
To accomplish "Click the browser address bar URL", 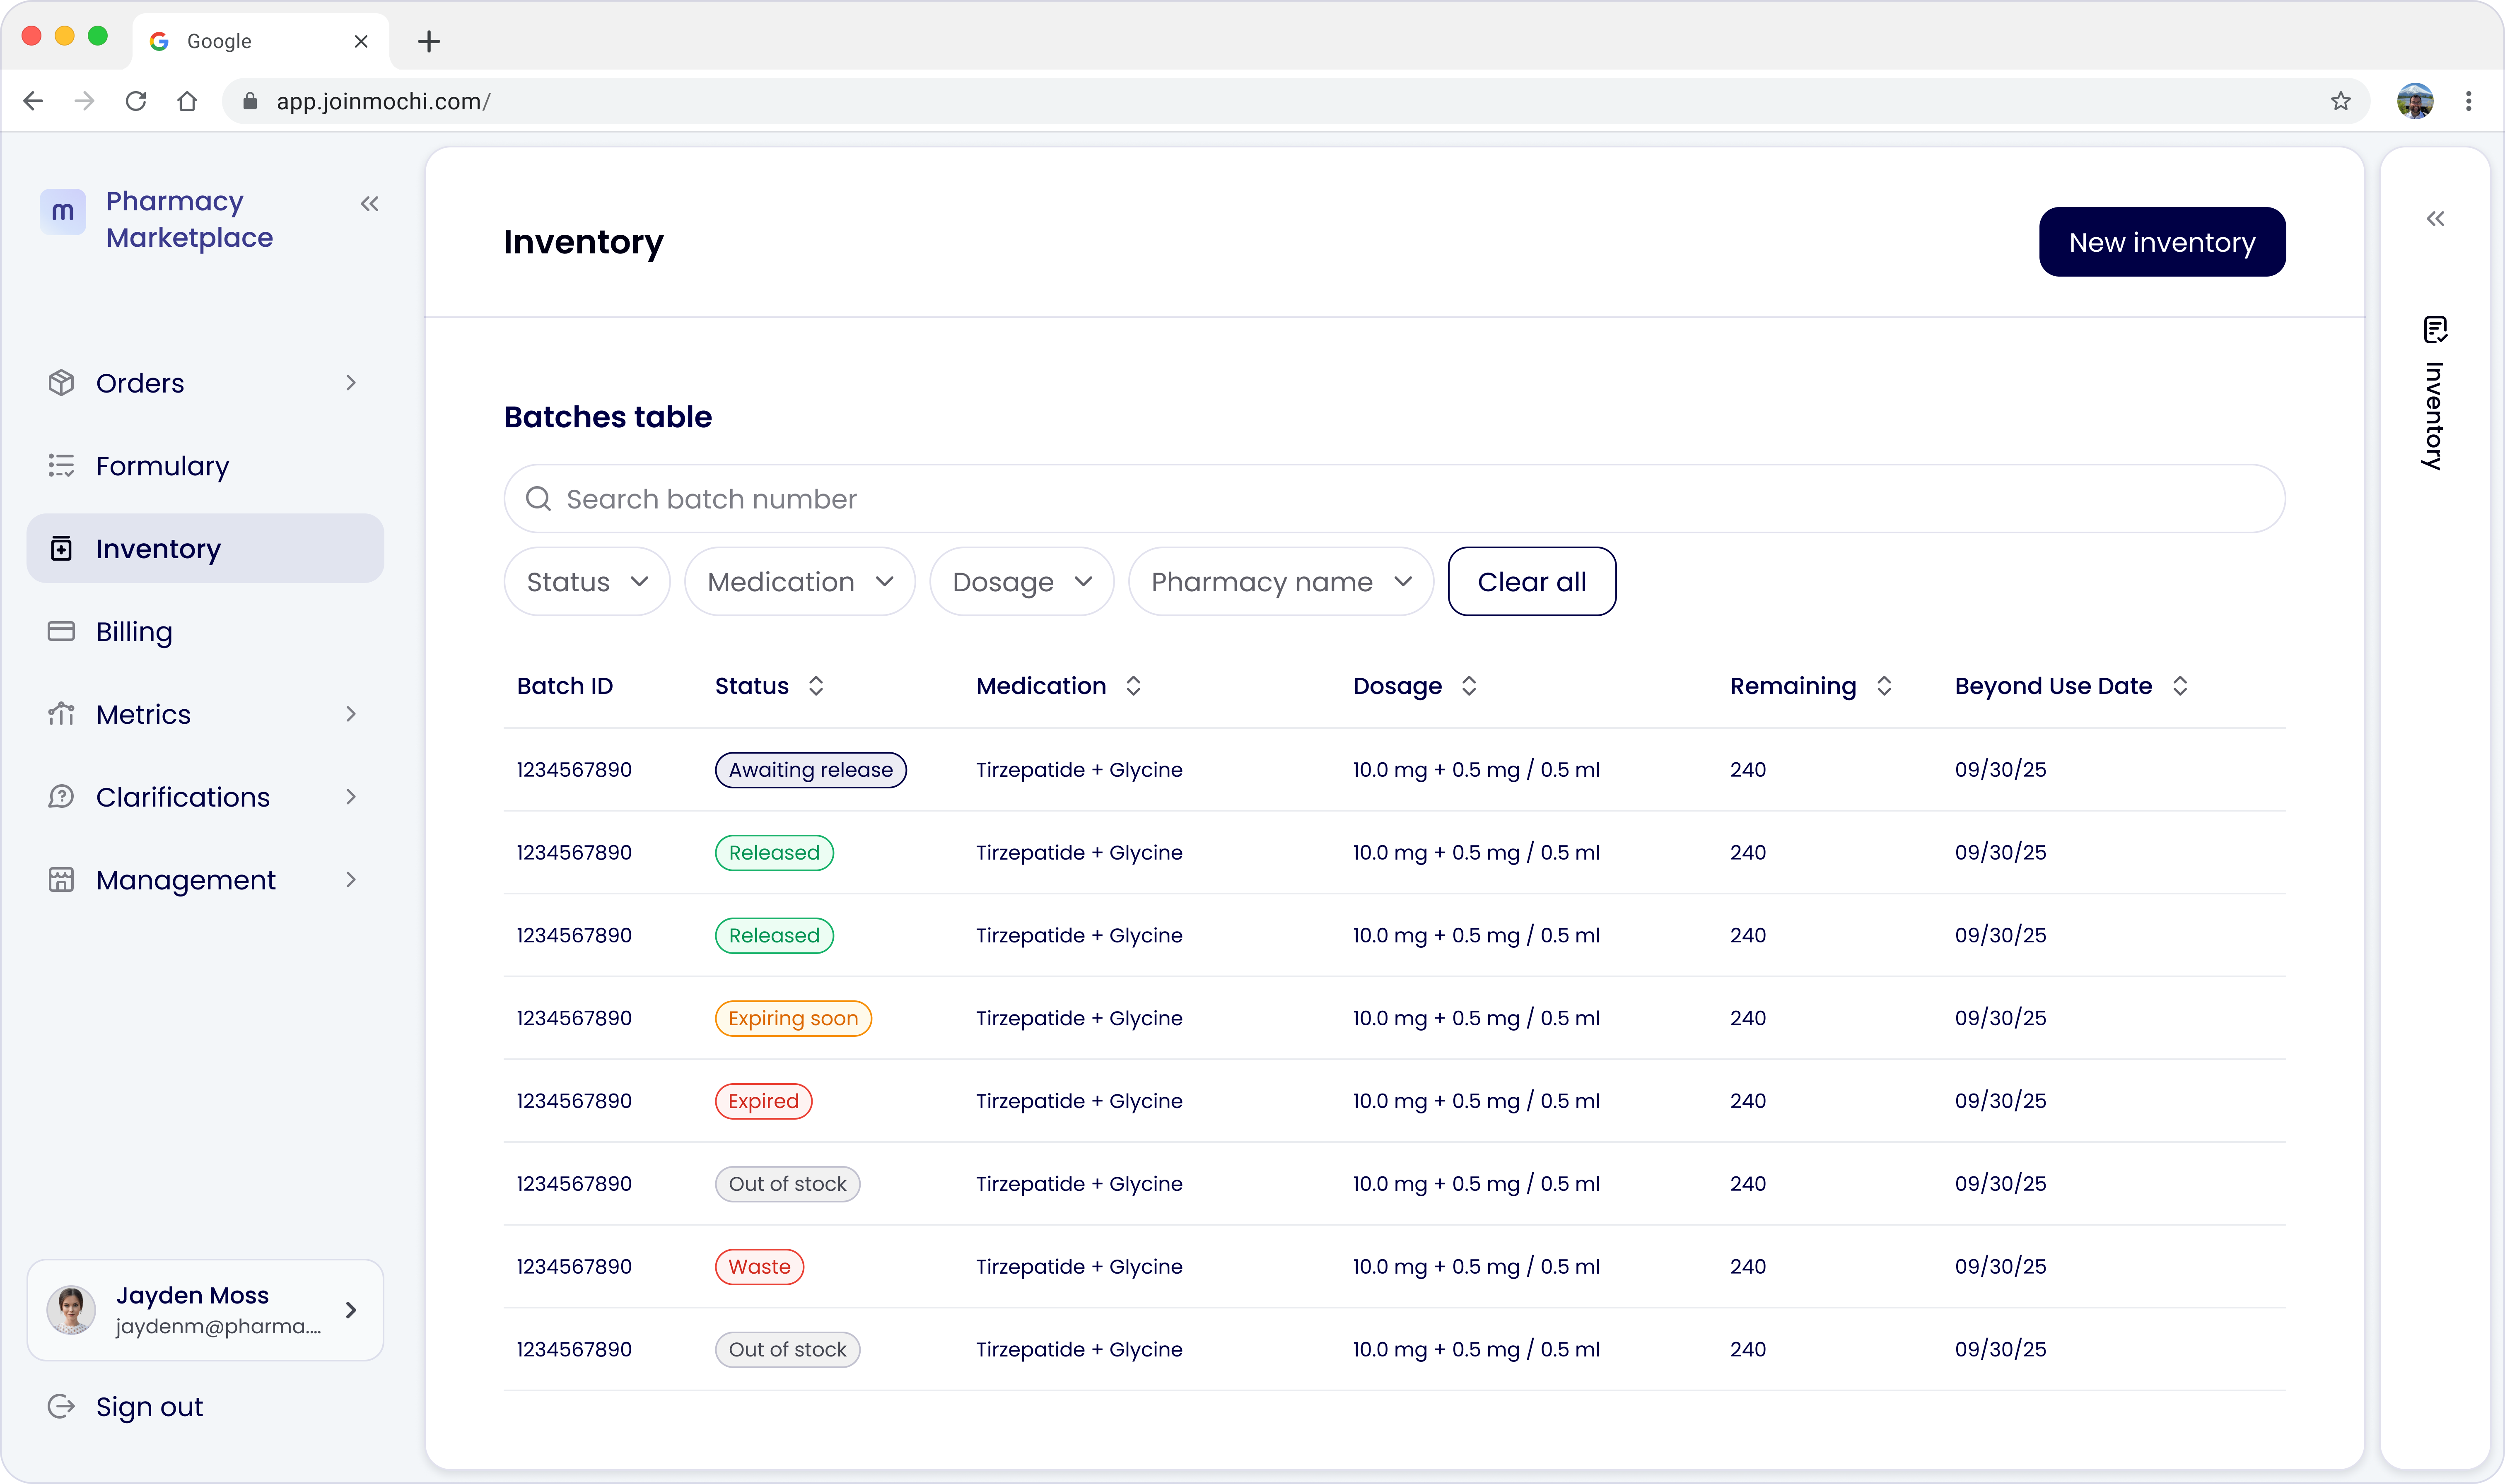I will pyautogui.click(x=383, y=101).
